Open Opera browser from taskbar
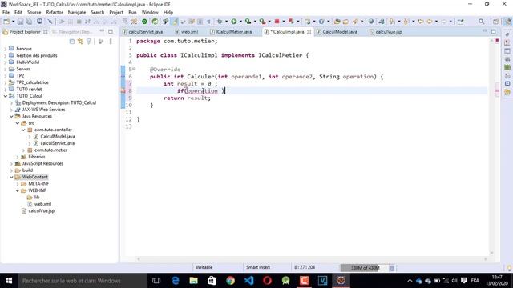Screen dimensions: 513x288 pyautogui.click(x=267, y=281)
